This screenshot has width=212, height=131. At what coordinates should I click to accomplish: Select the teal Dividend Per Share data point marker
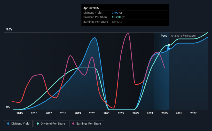[x=169, y=45]
